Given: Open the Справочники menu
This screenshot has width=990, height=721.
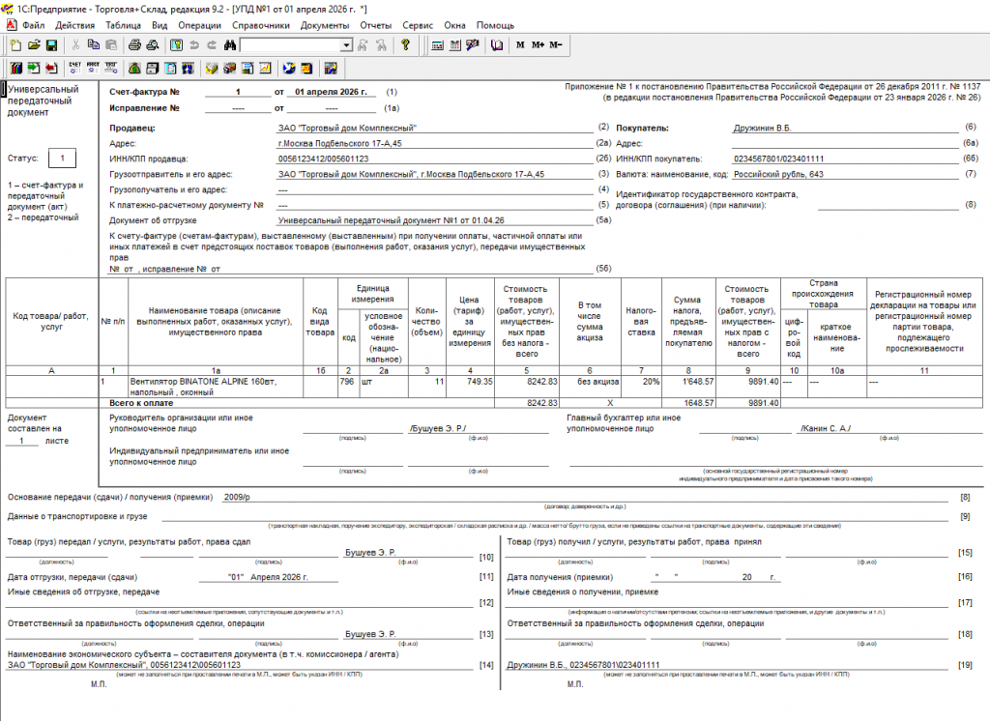Looking at the screenshot, I should coord(261,25).
